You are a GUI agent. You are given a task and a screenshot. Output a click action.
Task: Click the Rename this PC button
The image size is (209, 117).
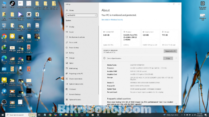tap(170, 51)
